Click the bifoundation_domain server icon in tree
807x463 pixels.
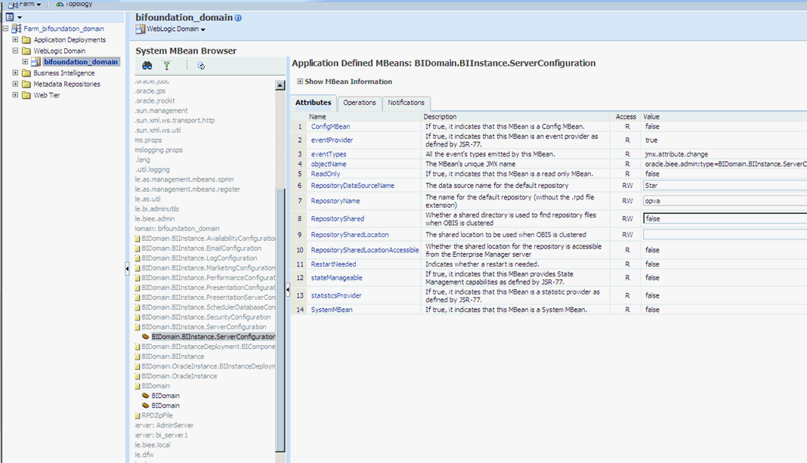(36, 62)
